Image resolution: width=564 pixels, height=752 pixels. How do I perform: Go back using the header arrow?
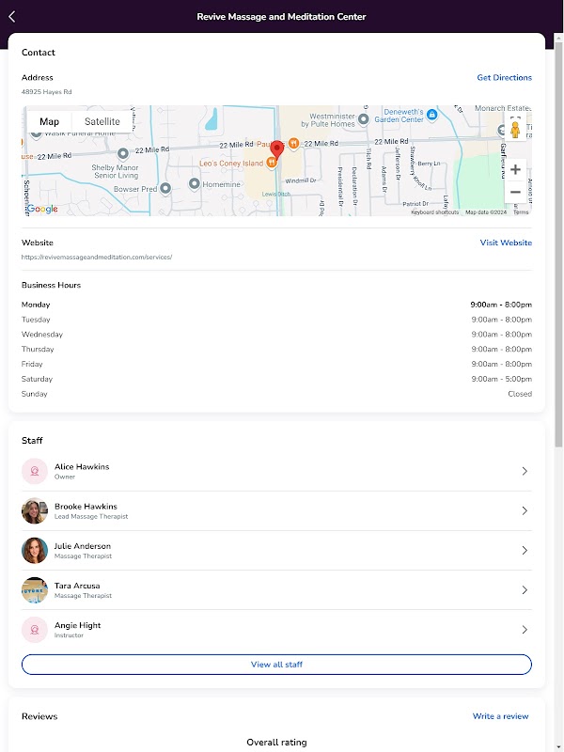pyautogui.click(x=12, y=17)
